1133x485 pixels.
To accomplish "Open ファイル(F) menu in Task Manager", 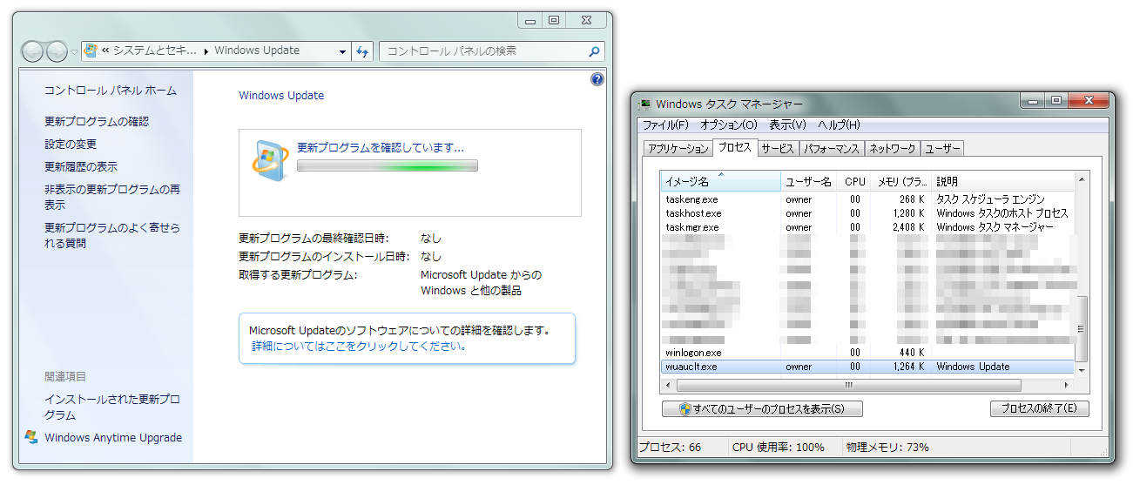I will pos(666,125).
